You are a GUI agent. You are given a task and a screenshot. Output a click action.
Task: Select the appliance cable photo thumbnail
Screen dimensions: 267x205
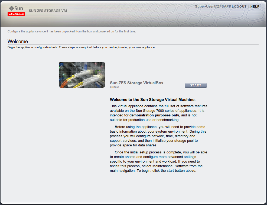(82, 75)
